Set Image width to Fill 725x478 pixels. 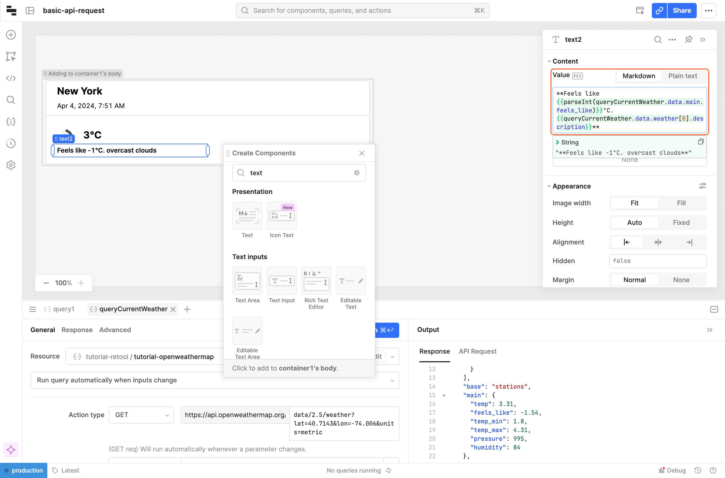[681, 203]
